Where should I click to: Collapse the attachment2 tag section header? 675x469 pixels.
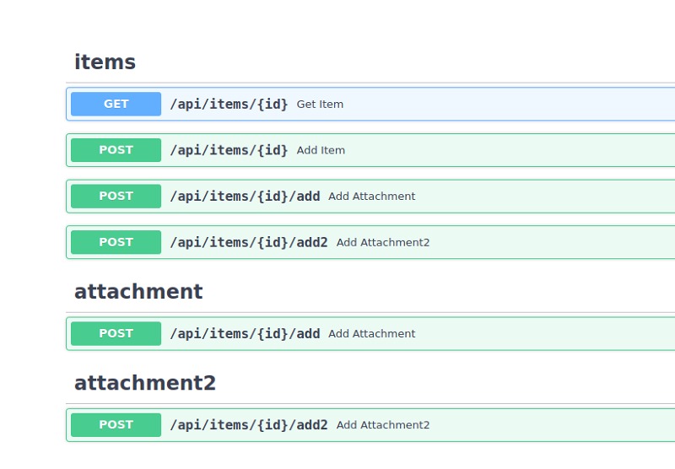[x=145, y=383]
